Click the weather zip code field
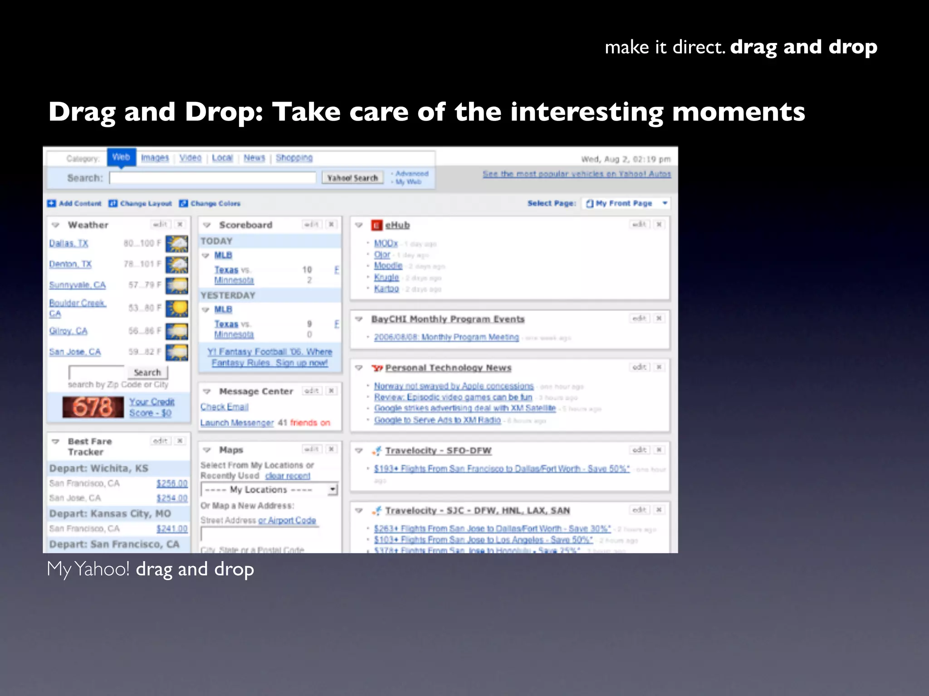Screen dimensions: 929x696 tap(96, 372)
